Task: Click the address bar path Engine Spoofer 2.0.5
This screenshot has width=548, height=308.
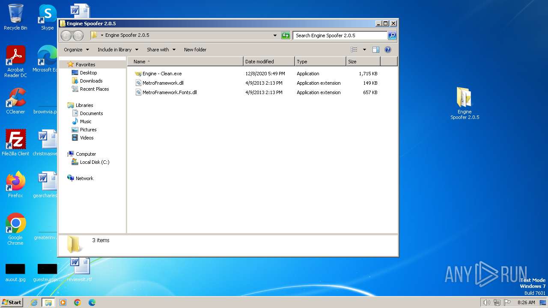Action: pos(127,36)
